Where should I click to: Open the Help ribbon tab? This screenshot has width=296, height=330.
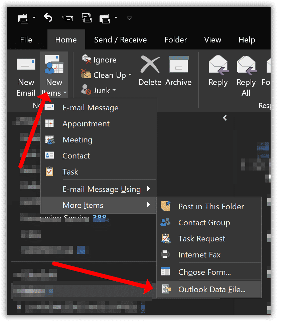[247, 40]
